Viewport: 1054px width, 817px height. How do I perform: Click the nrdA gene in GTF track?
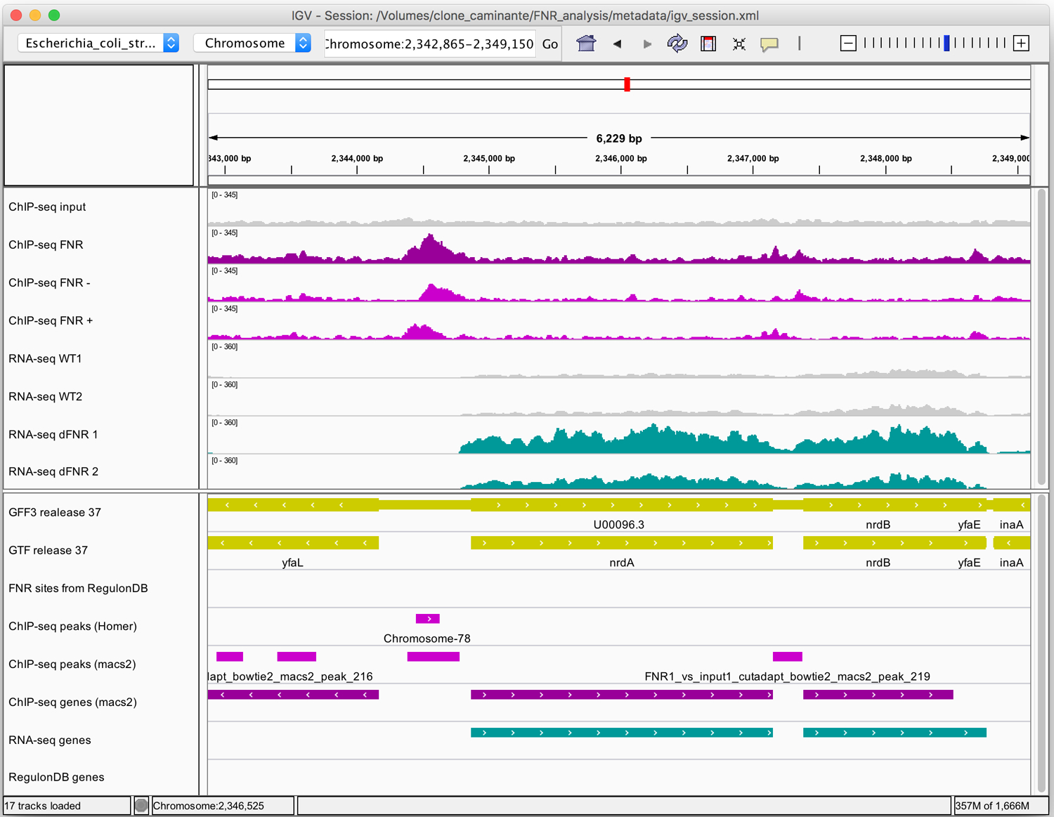click(622, 543)
